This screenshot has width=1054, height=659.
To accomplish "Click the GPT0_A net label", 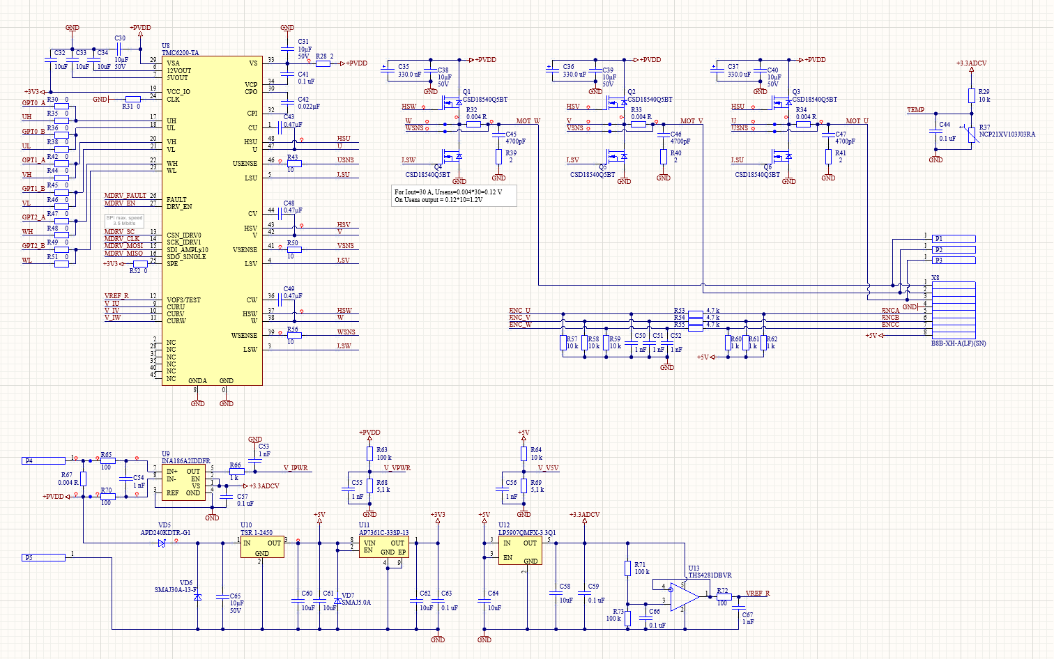I will tap(33, 103).
